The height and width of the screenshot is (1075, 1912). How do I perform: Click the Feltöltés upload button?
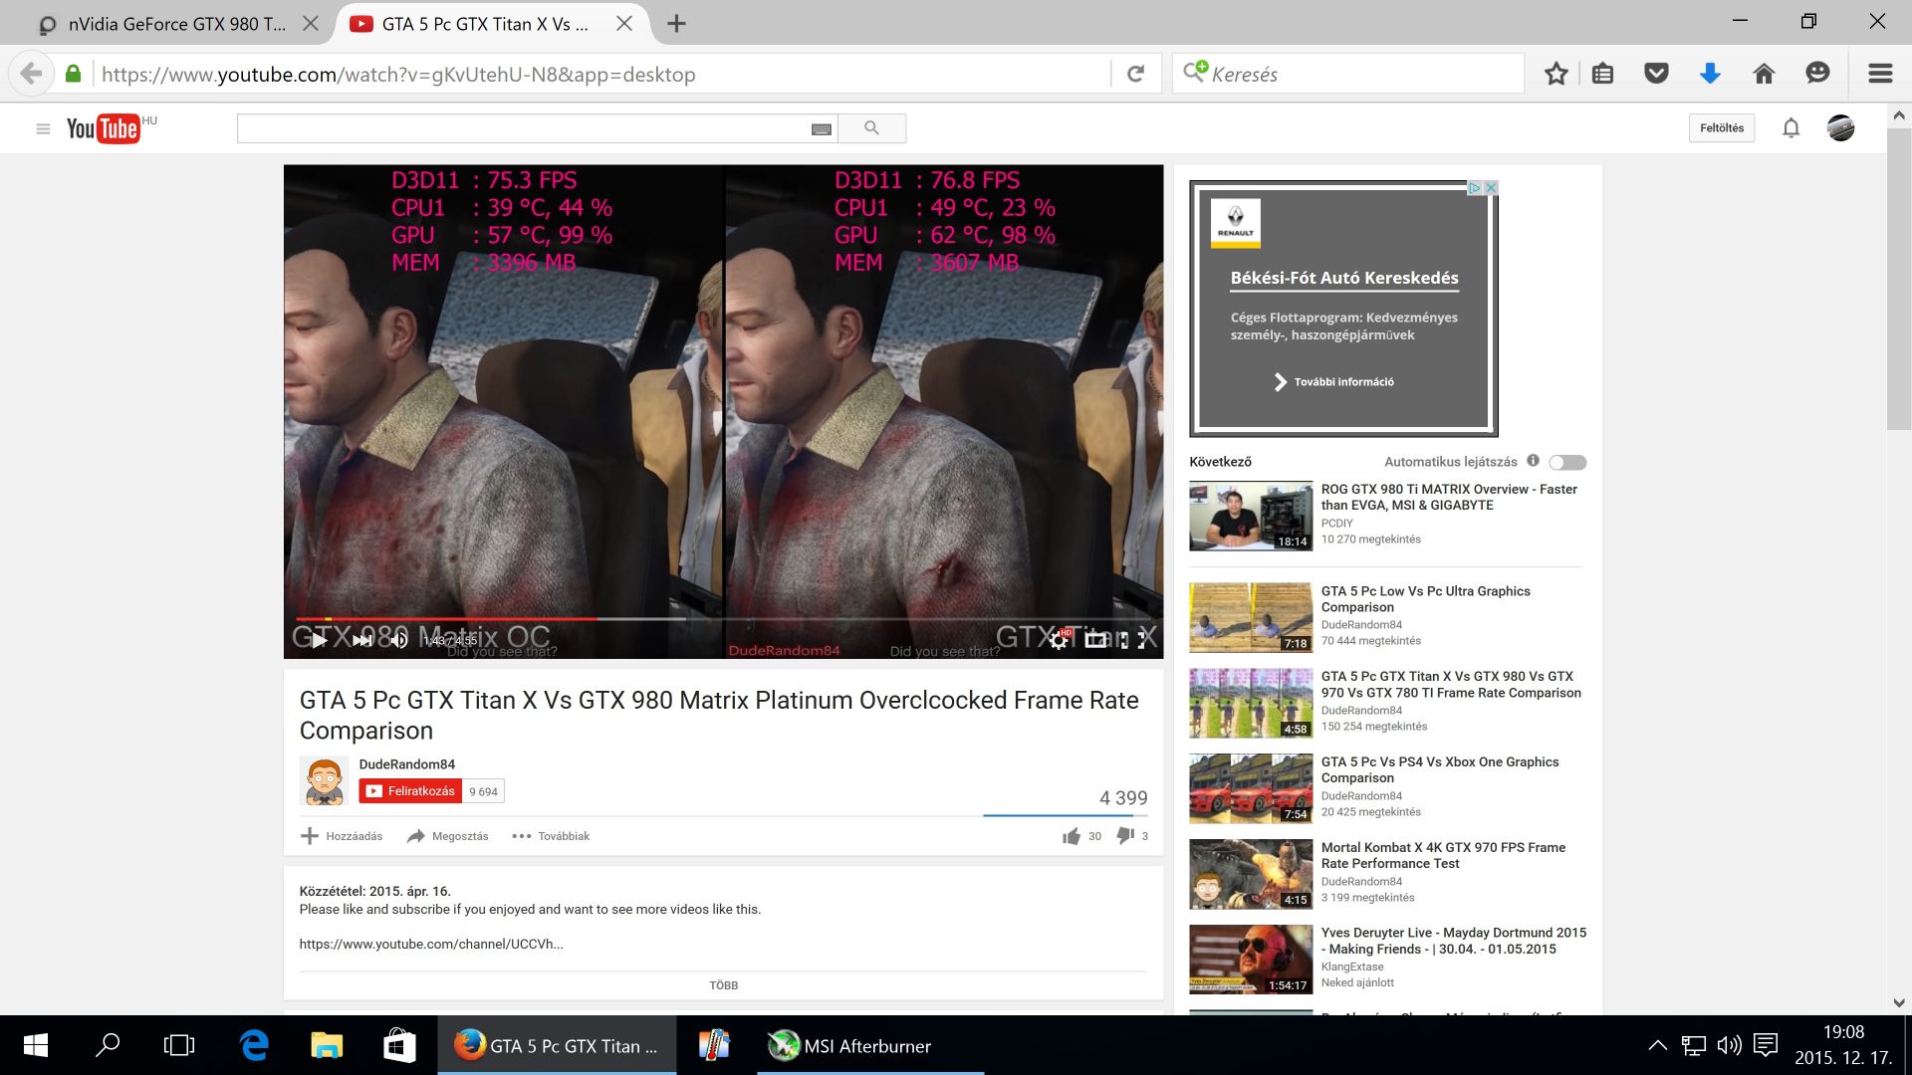point(1722,128)
